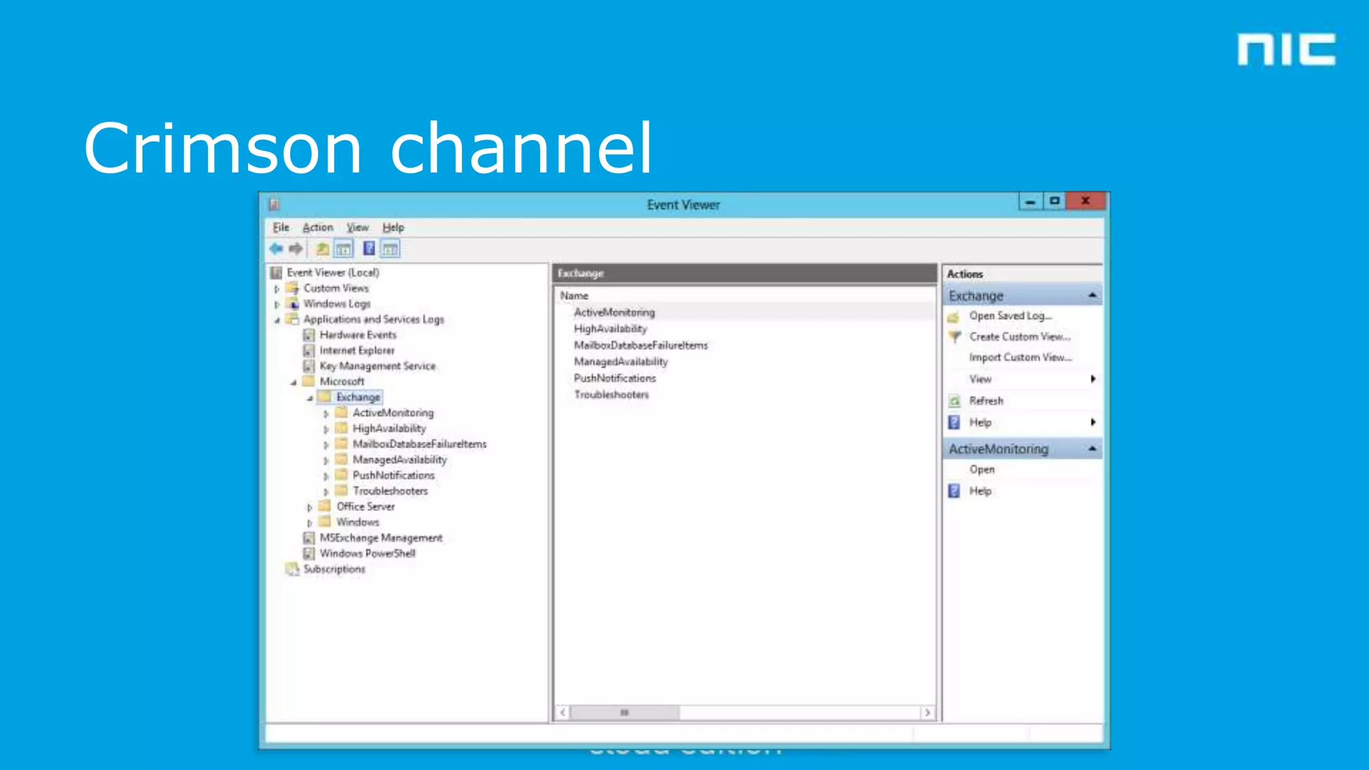Click the Back arrow toolbar icon

pyautogui.click(x=276, y=249)
